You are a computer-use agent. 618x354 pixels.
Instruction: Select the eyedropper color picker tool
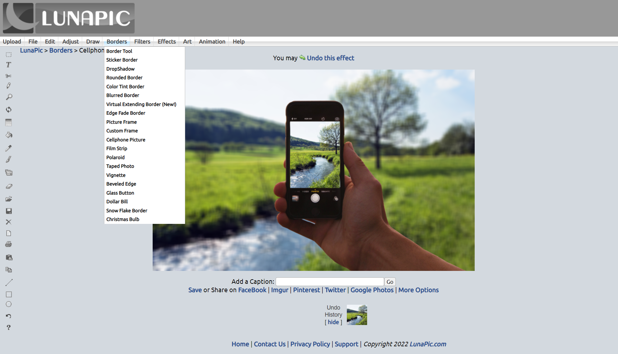coord(9,148)
